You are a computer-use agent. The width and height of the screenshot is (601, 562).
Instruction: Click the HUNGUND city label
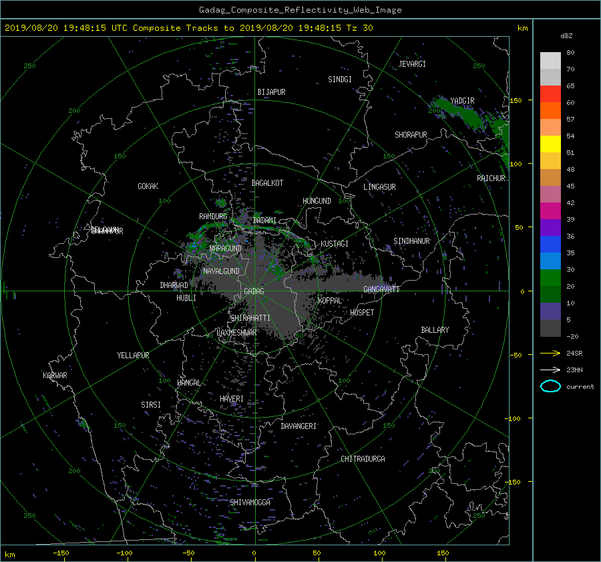pyautogui.click(x=317, y=201)
